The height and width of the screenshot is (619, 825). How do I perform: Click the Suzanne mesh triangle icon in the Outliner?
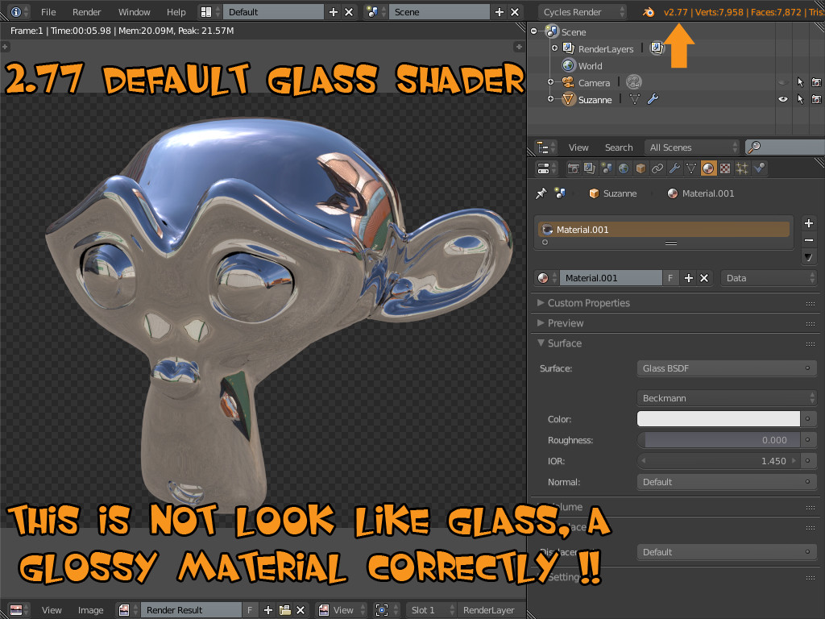coord(633,100)
